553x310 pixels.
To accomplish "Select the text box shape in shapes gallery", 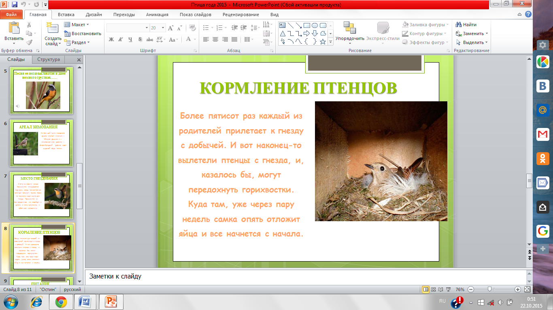I will (283, 25).
